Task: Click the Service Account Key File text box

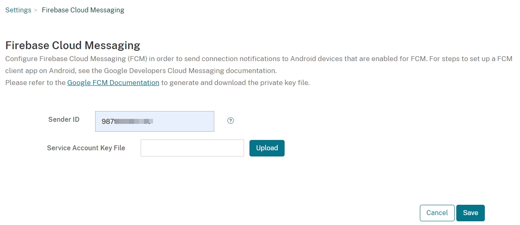Action: point(192,148)
